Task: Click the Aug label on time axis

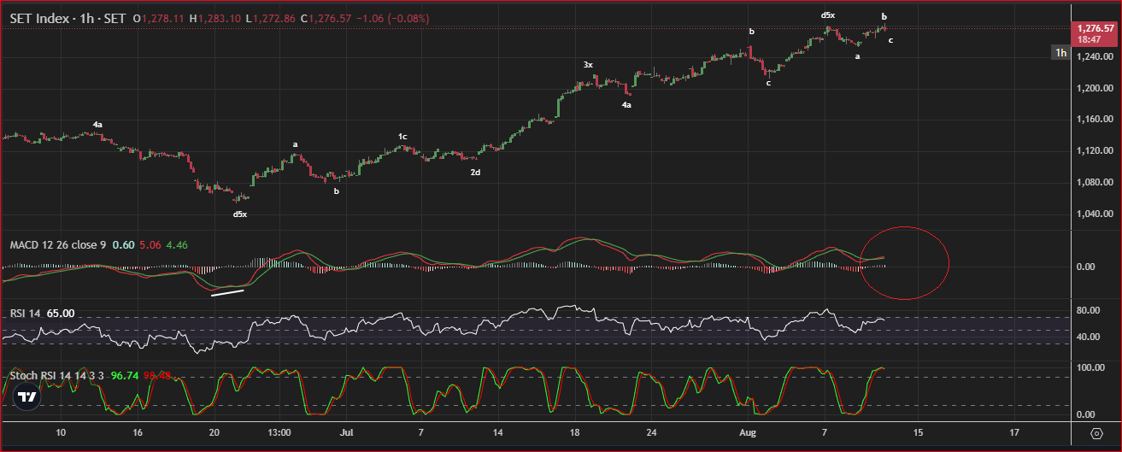Action: tap(749, 433)
